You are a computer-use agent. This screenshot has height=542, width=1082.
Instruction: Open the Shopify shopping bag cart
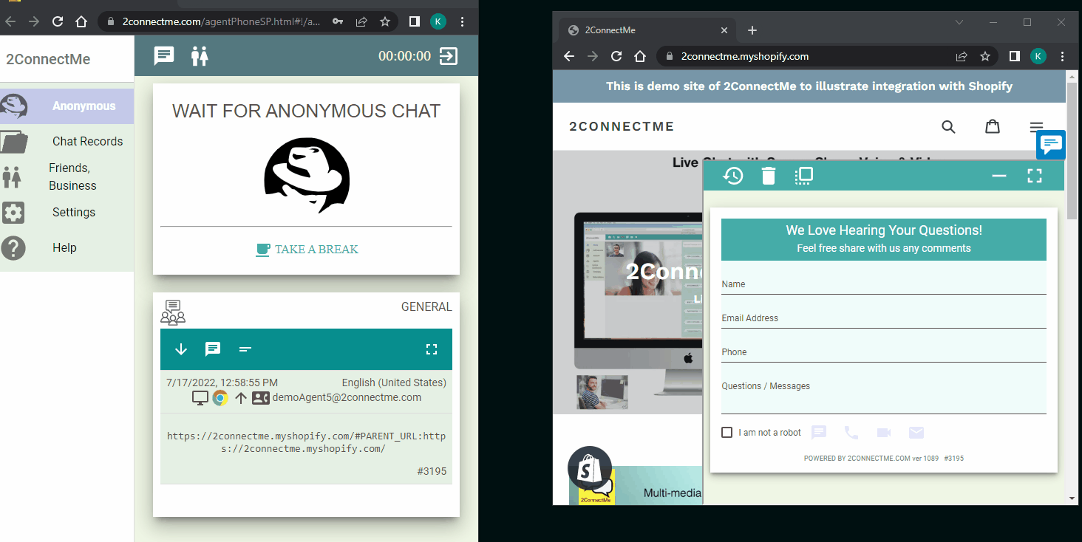(993, 127)
